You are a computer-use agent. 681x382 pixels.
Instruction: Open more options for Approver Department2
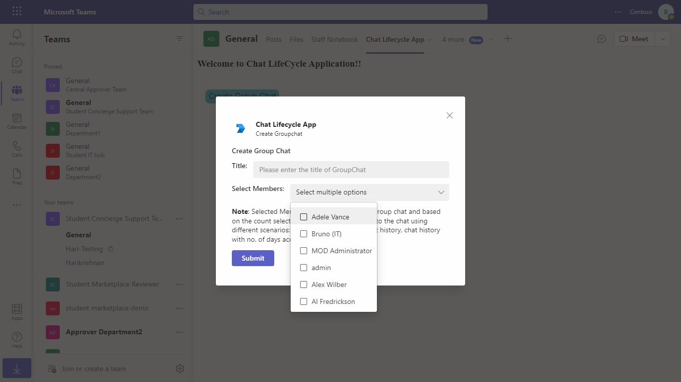179,332
